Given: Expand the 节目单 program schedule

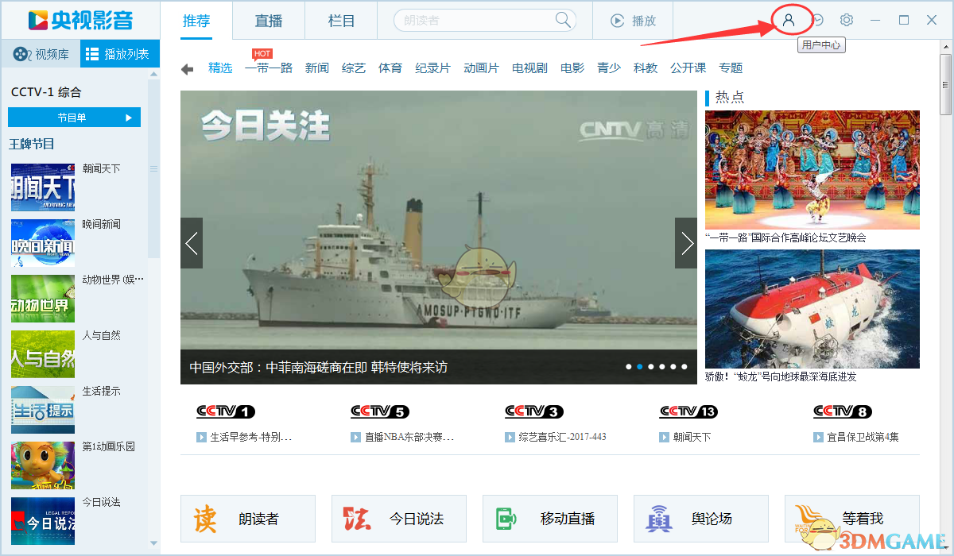Looking at the screenshot, I should coord(74,118).
